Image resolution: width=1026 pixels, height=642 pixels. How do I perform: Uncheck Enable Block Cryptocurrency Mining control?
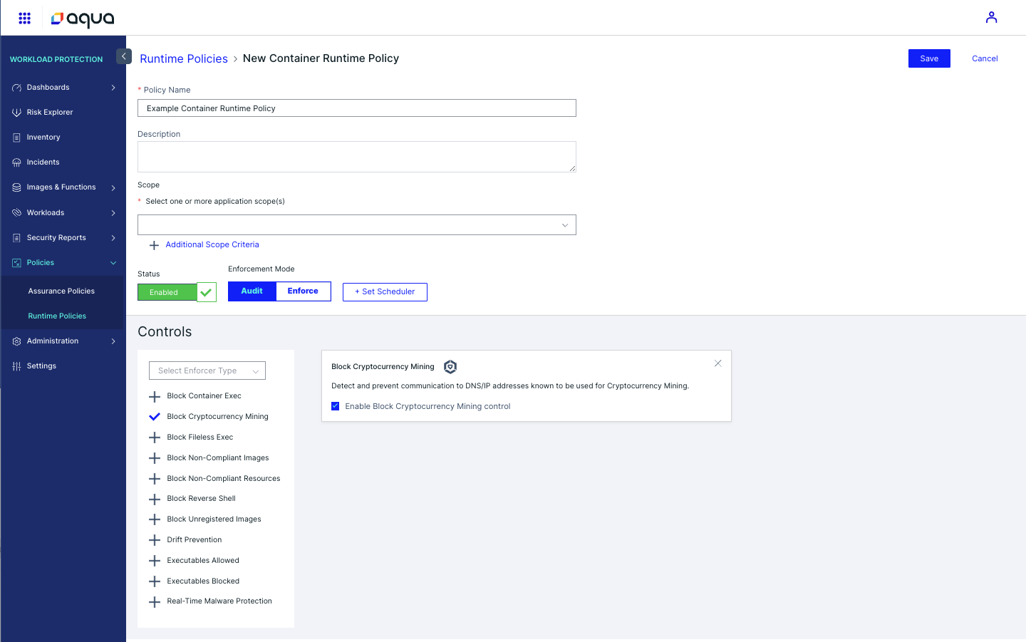coord(336,406)
